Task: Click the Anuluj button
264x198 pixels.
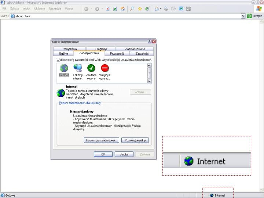Action: [124, 154]
